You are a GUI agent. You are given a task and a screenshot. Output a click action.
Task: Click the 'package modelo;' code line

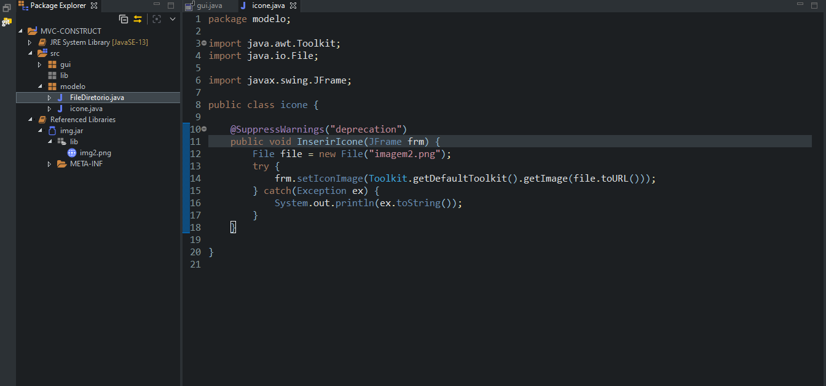[x=250, y=19]
